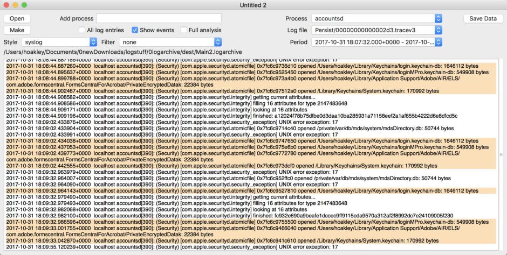Expand the Filter dropdown set to none
507x255 pixels.
[x=170, y=42]
